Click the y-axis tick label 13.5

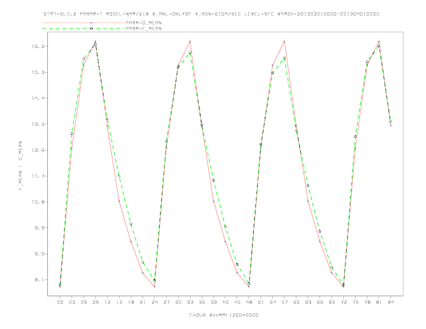[x=38, y=124]
